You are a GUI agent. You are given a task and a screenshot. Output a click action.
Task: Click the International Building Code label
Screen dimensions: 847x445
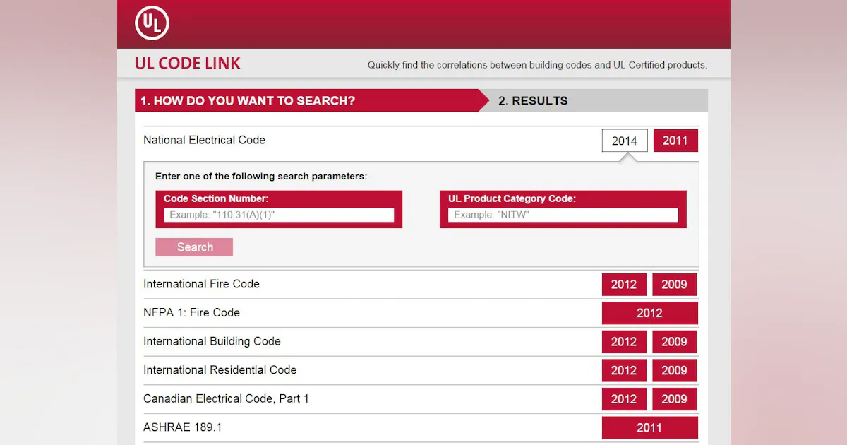click(212, 341)
